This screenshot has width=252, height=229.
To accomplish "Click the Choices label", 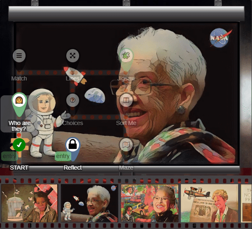I will (72, 123).
